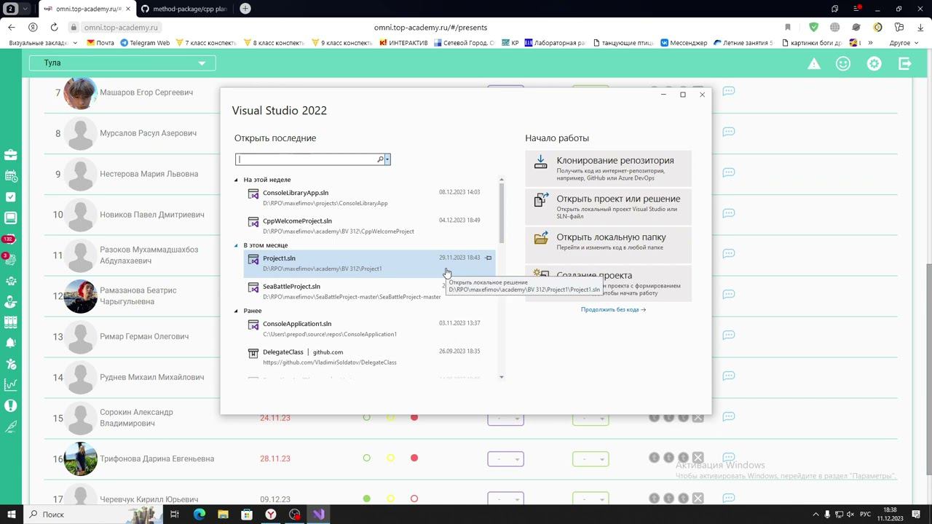Screen dimensions: 932x524
Task: Switch to the method-package/cpp plan tab
Action: (x=184, y=9)
